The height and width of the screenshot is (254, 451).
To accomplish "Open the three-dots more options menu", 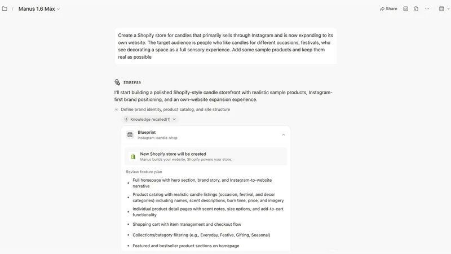I will point(427,8).
